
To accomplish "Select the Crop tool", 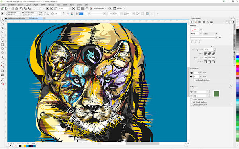I will click(2, 28).
